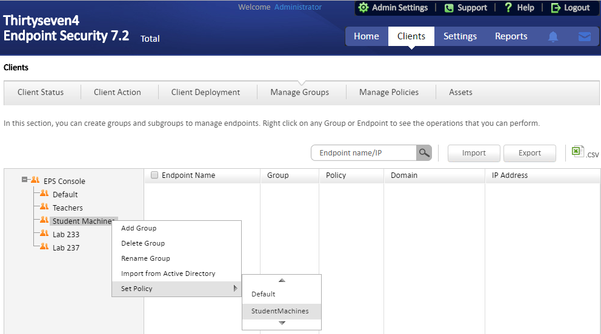Image resolution: width=601 pixels, height=334 pixels.
Task: Select the Lab 233 group
Action: pyautogui.click(x=66, y=235)
